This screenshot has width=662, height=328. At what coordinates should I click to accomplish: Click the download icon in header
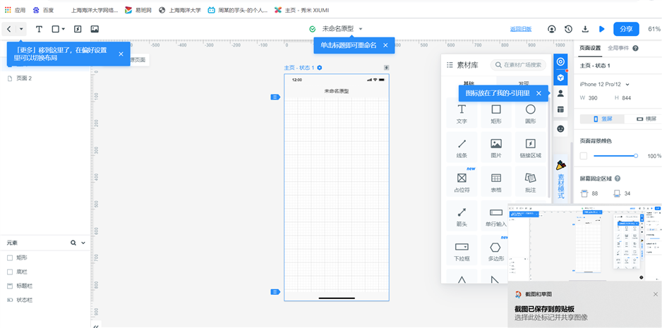tap(585, 29)
